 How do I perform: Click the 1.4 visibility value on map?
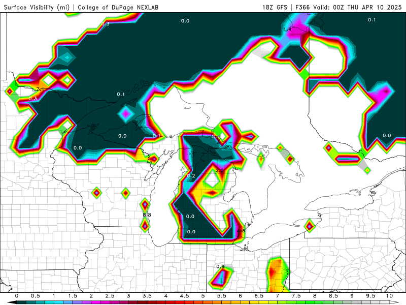tap(288, 29)
